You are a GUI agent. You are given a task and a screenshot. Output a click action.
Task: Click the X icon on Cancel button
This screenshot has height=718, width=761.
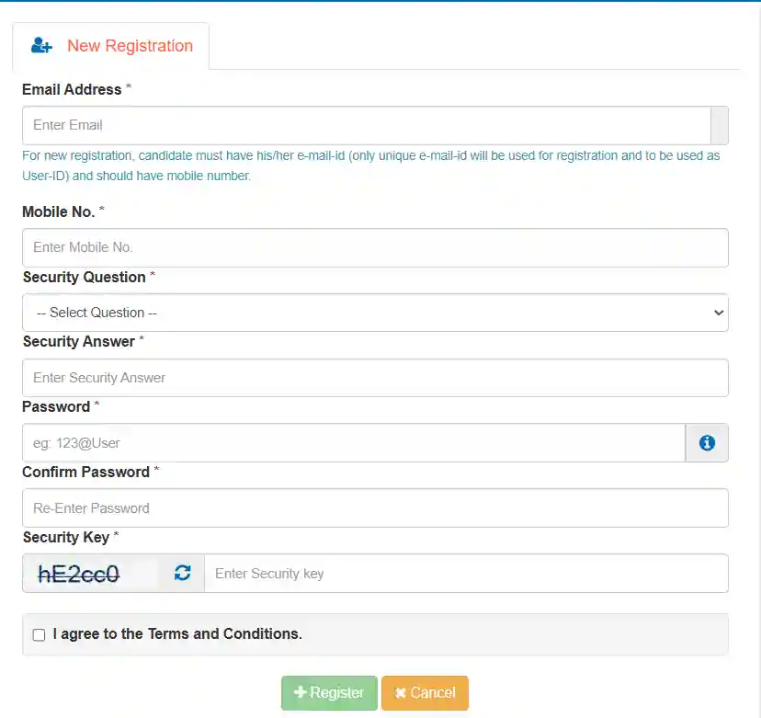(x=401, y=693)
